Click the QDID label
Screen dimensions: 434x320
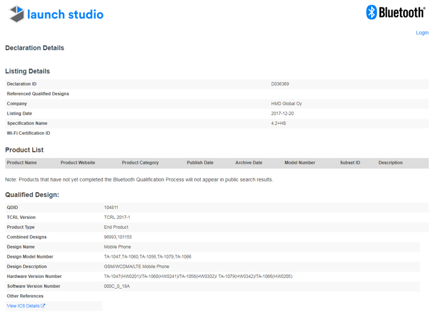(13, 207)
